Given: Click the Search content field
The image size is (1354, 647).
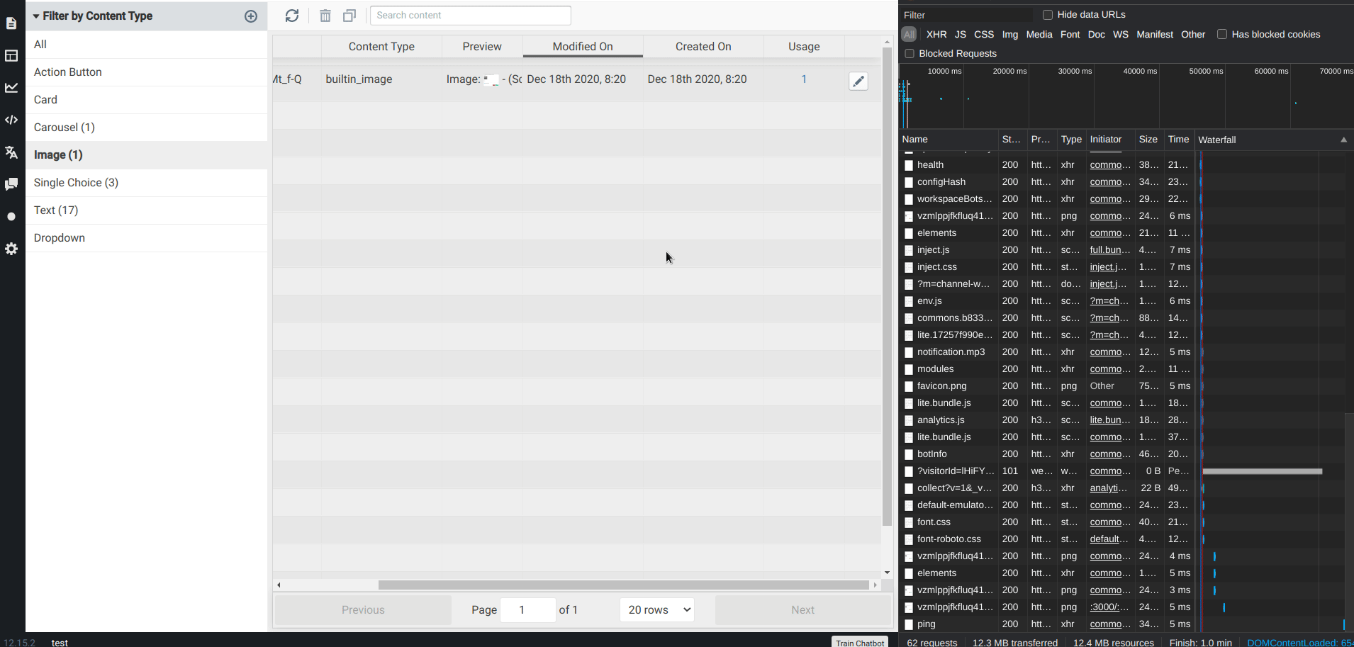Looking at the screenshot, I should [x=471, y=16].
